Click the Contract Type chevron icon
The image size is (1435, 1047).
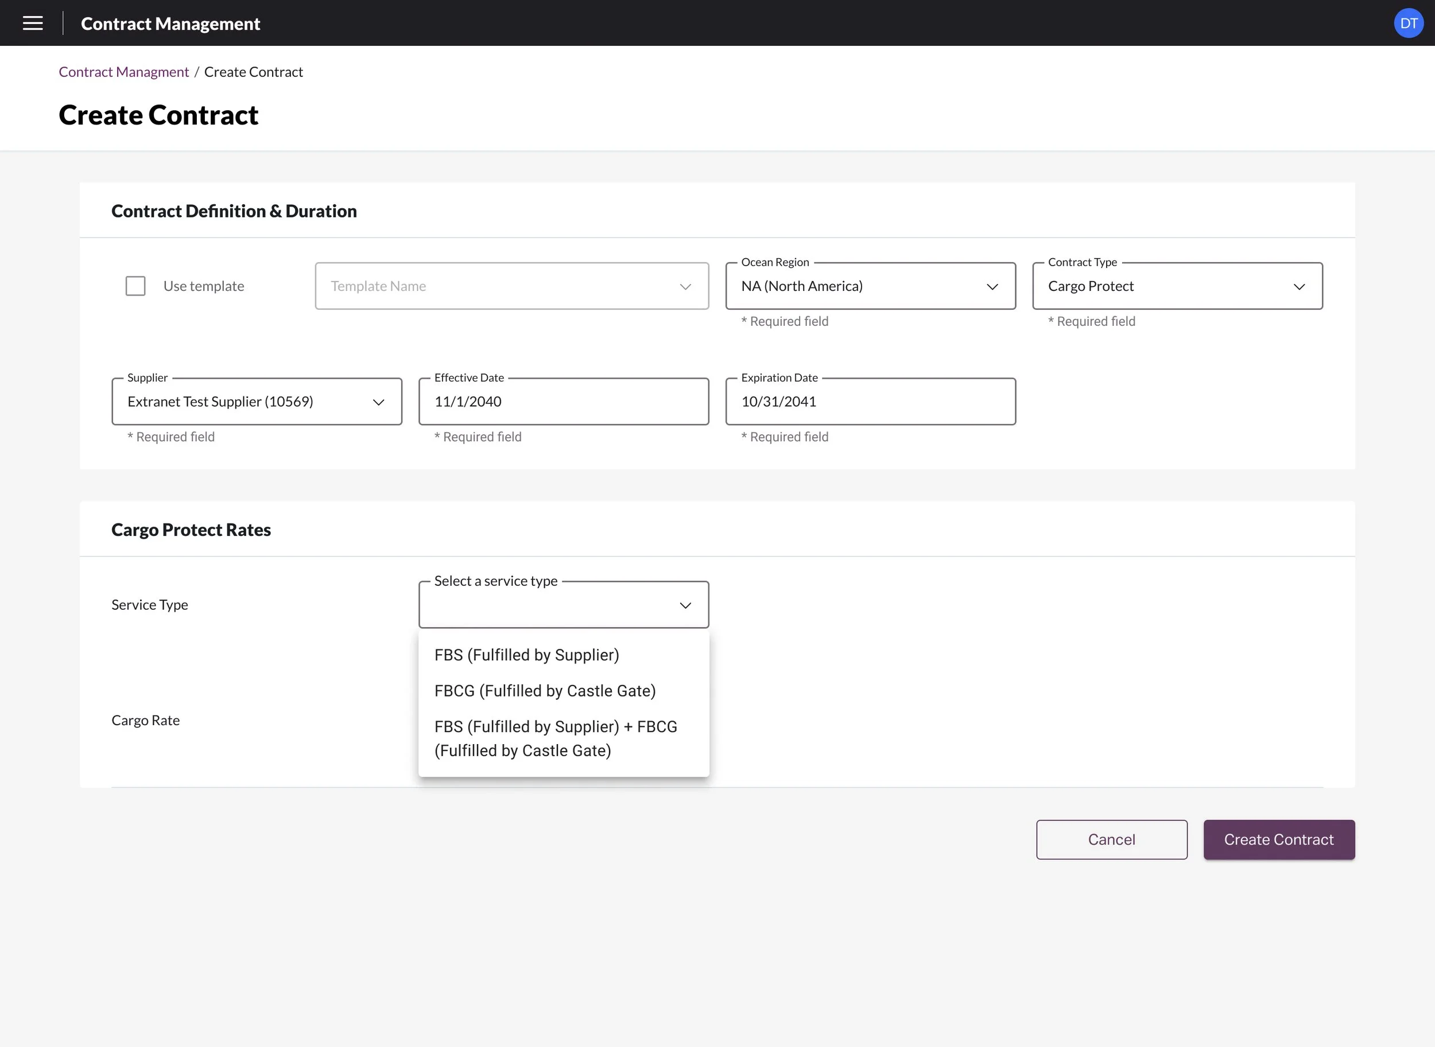[x=1298, y=286]
